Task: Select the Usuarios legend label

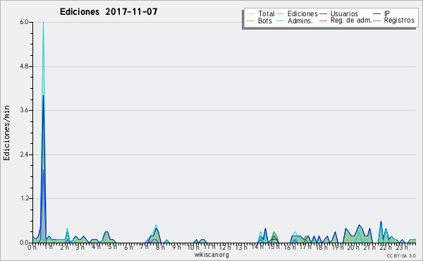Action: point(344,13)
